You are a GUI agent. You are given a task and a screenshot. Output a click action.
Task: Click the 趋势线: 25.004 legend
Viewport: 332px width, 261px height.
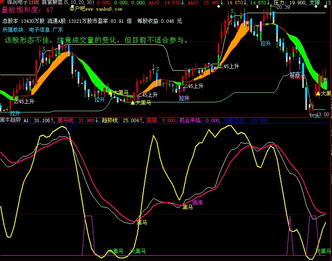[122, 120]
